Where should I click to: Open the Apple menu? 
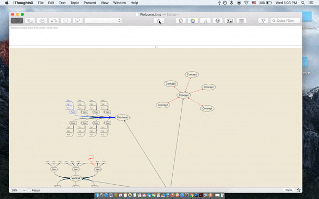click(x=7, y=3)
